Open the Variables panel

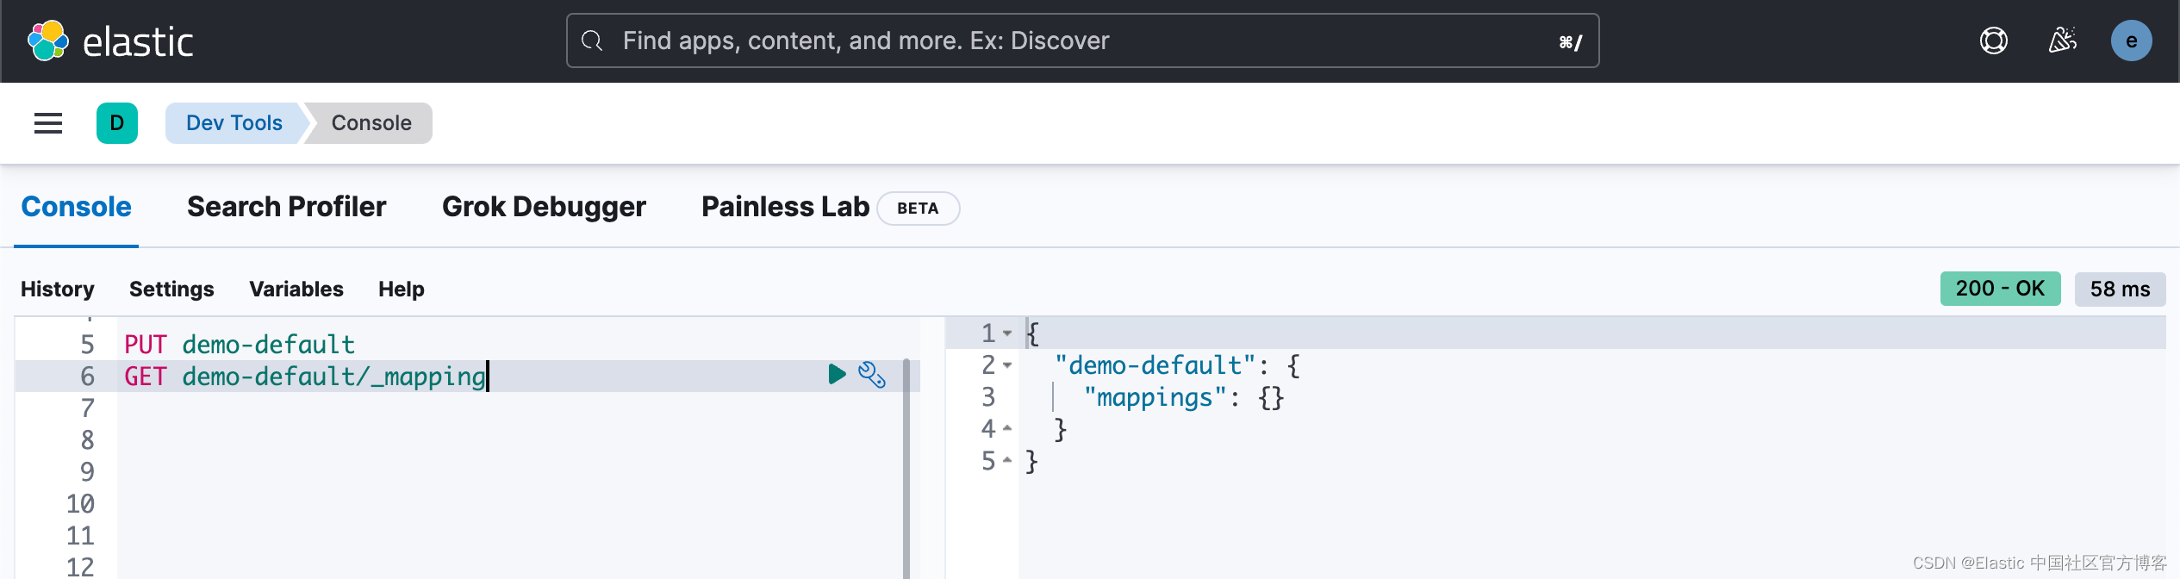(296, 289)
